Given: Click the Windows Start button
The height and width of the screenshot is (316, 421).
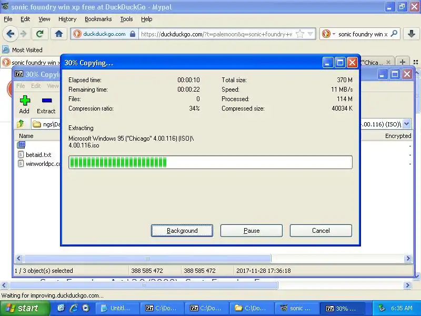Looking at the screenshot, I should [x=25, y=308].
